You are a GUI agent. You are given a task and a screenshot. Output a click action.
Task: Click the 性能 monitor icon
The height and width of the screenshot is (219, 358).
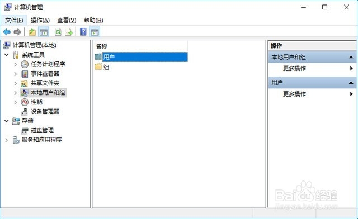(x=25, y=102)
